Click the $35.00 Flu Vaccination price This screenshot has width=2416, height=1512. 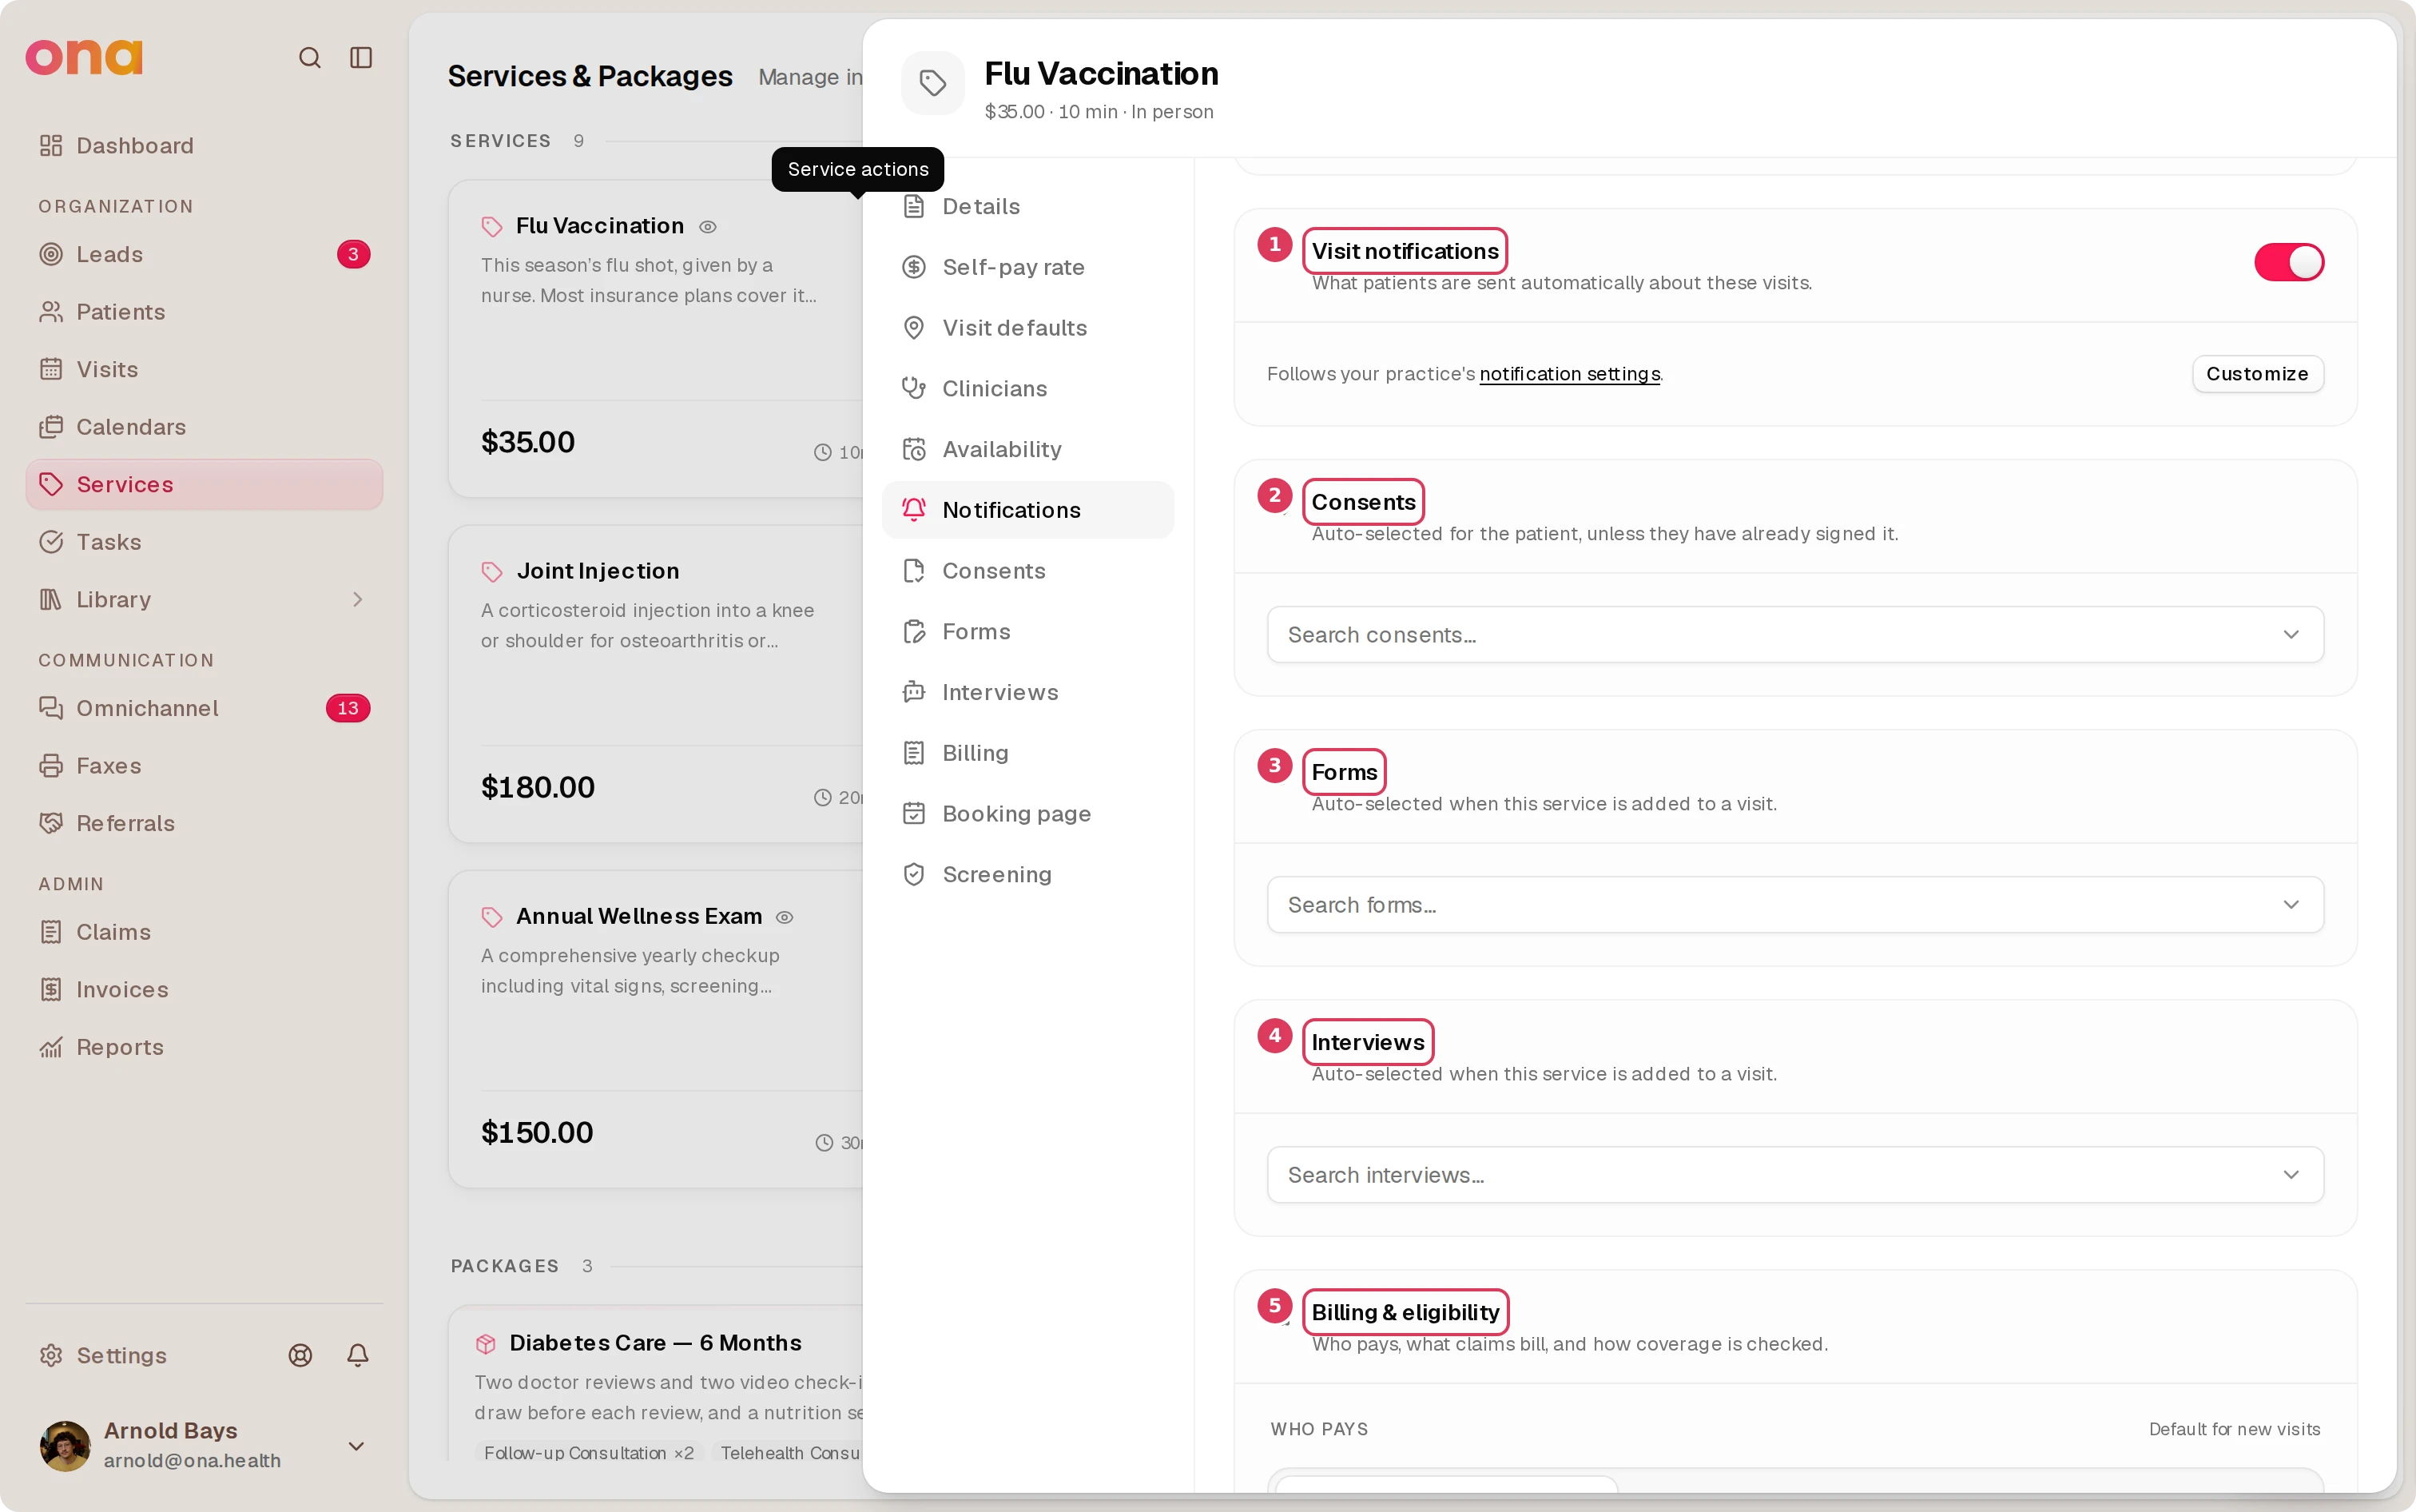528,442
